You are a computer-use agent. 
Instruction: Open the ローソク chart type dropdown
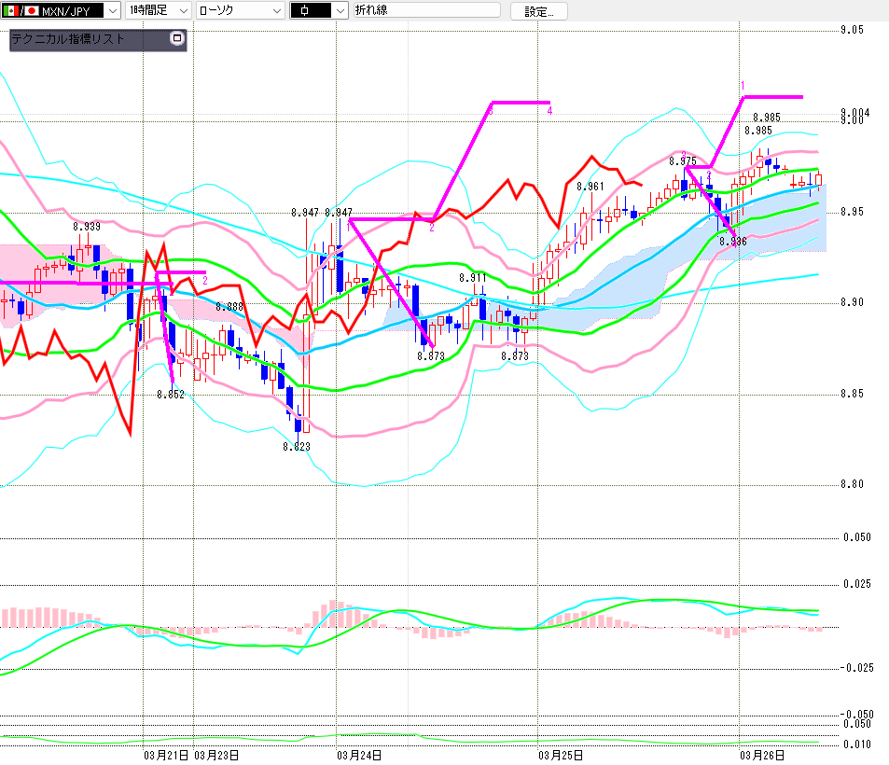point(276,11)
